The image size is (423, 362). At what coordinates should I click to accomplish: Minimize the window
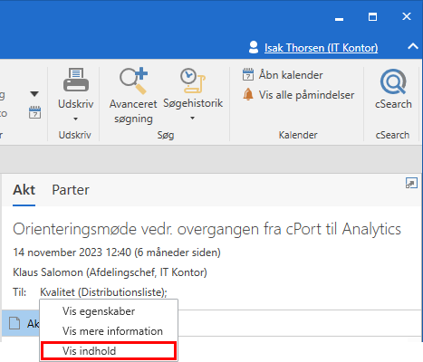click(x=339, y=19)
